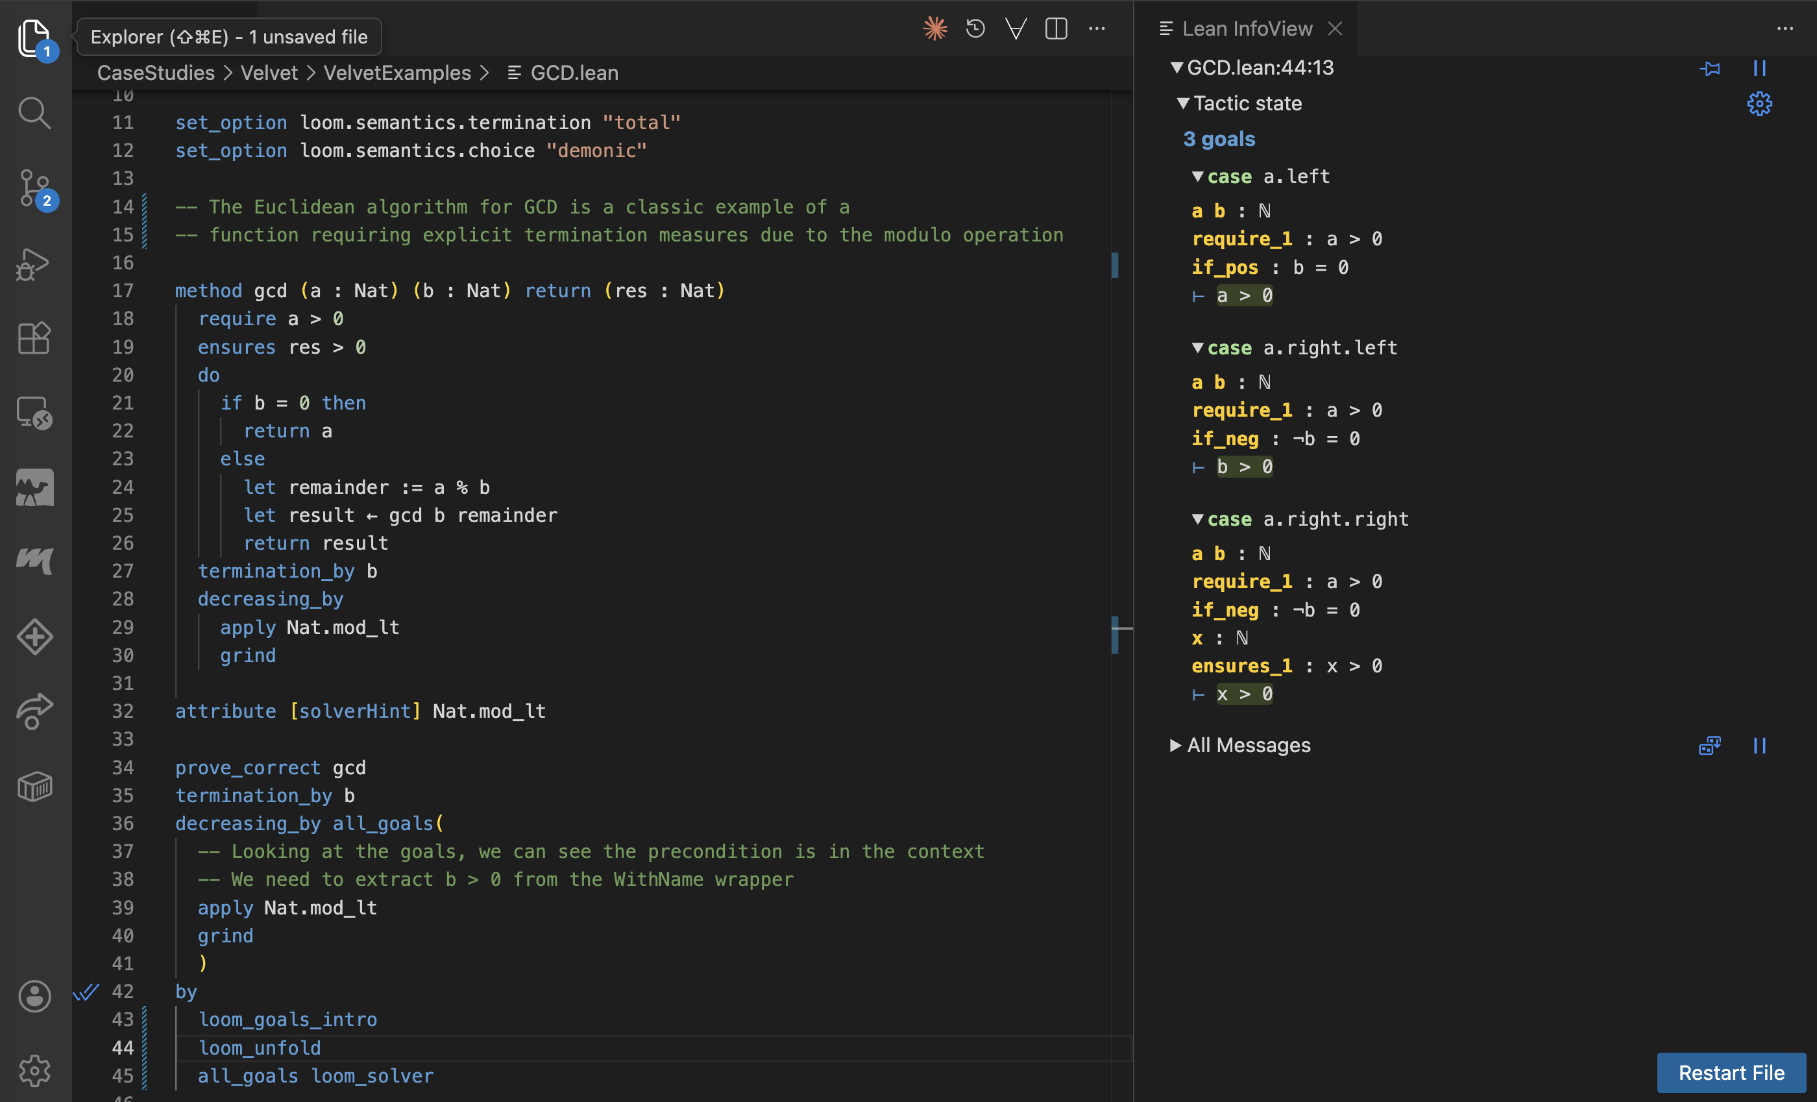Collapse case a.left goal

(1197, 177)
